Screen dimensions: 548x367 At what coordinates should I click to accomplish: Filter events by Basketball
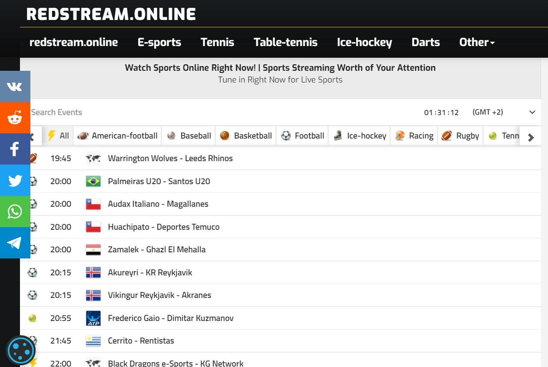pyautogui.click(x=246, y=136)
